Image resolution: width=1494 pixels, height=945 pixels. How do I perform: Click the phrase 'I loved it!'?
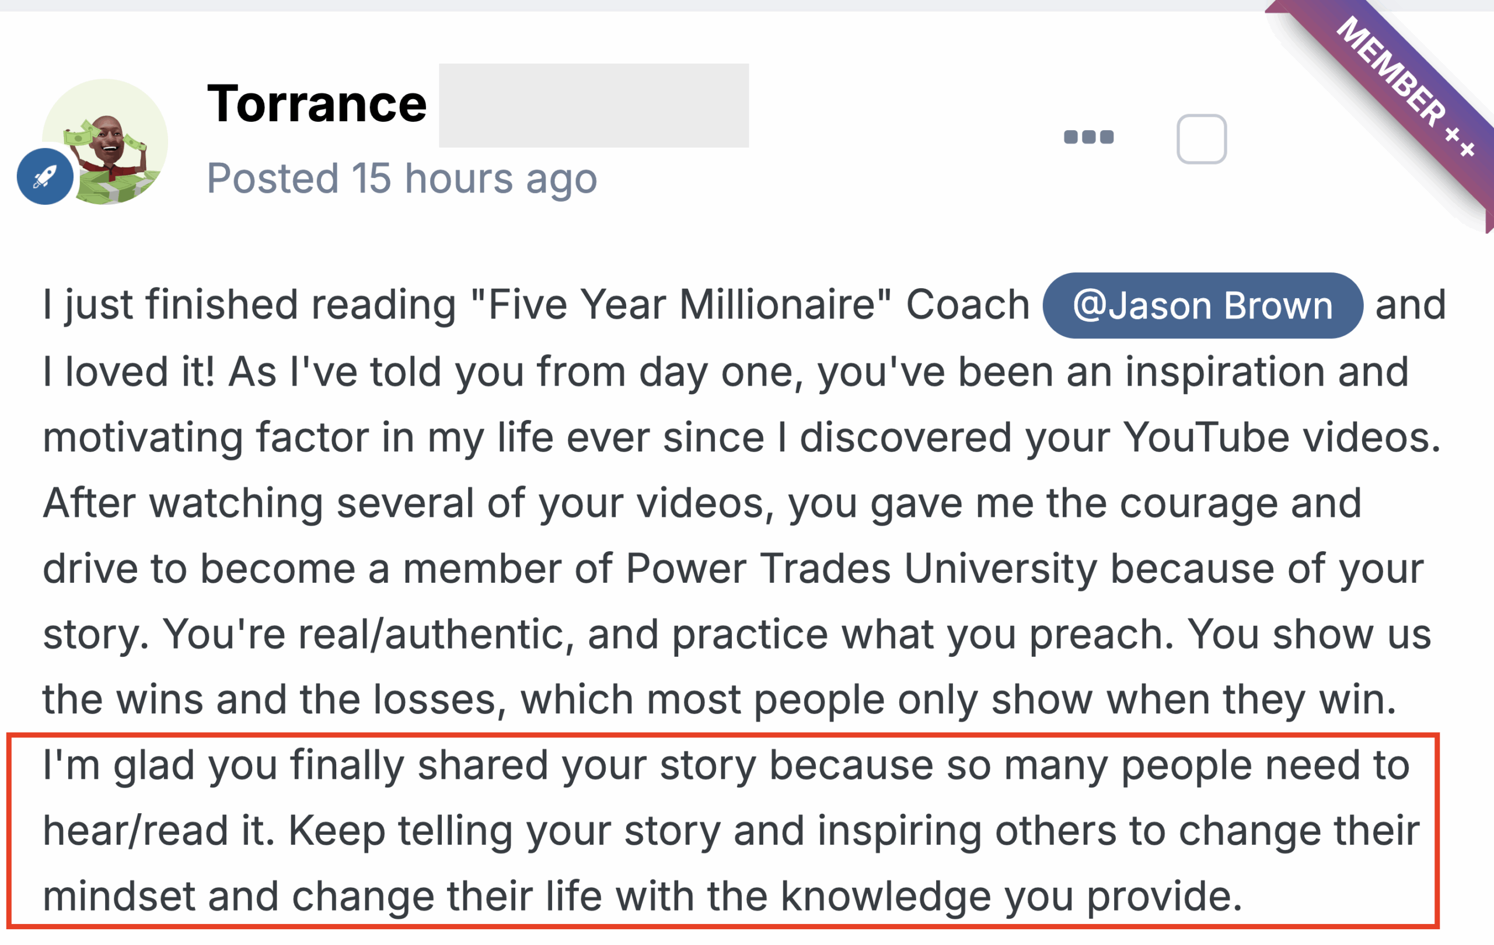pos(128,372)
